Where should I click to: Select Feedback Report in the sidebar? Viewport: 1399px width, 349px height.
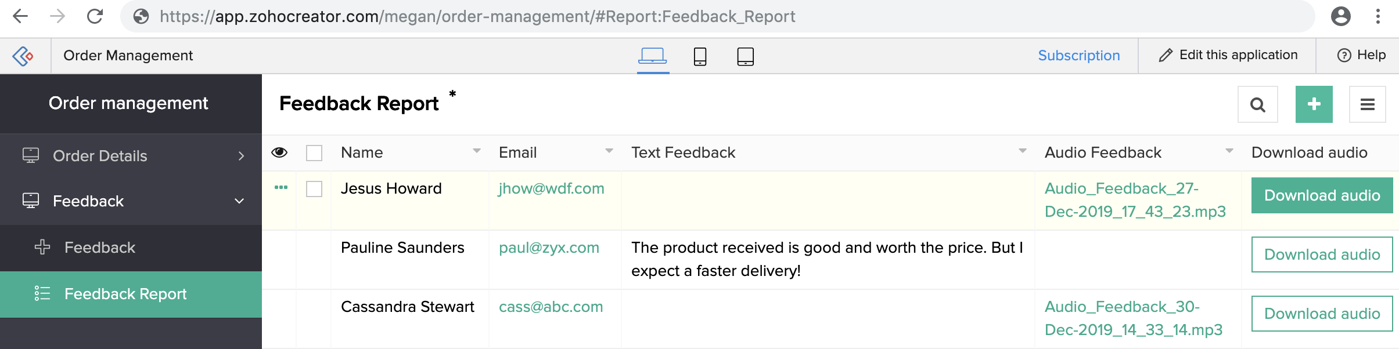(125, 294)
